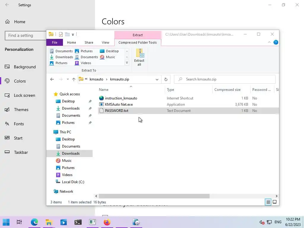Sort by Compressed size column header

point(231,90)
